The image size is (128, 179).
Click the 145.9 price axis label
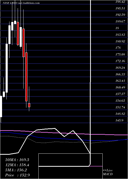pos(119,120)
